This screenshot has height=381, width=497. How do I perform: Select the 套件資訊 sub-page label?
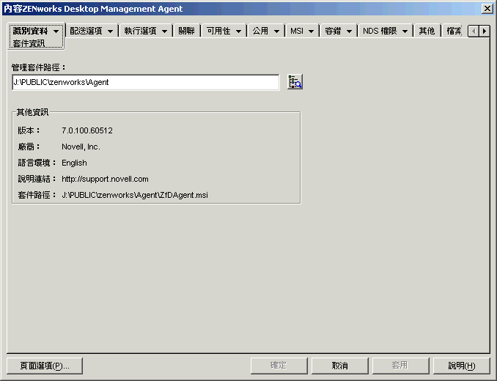(x=29, y=43)
